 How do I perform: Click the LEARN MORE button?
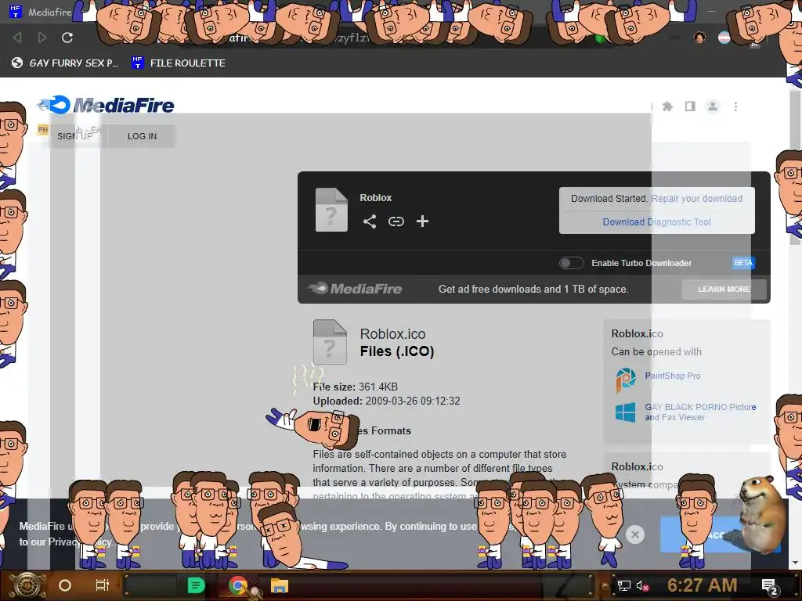click(724, 290)
